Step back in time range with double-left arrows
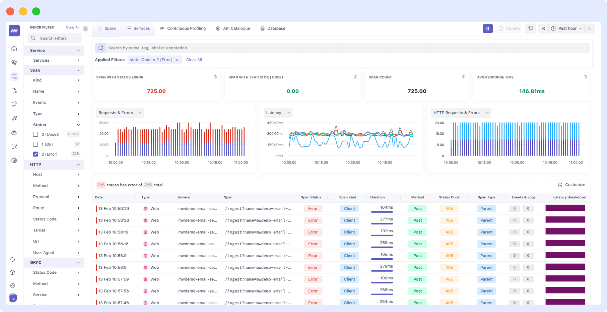This screenshot has height=312, width=607. coord(543,28)
